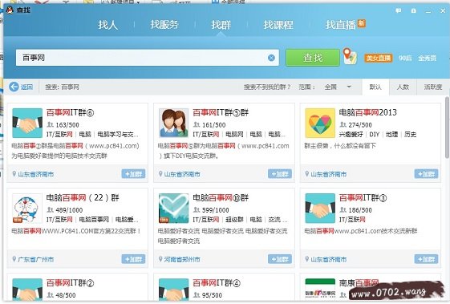
Task: Click the 电脑学习与交... tag
Action: tap(118, 134)
